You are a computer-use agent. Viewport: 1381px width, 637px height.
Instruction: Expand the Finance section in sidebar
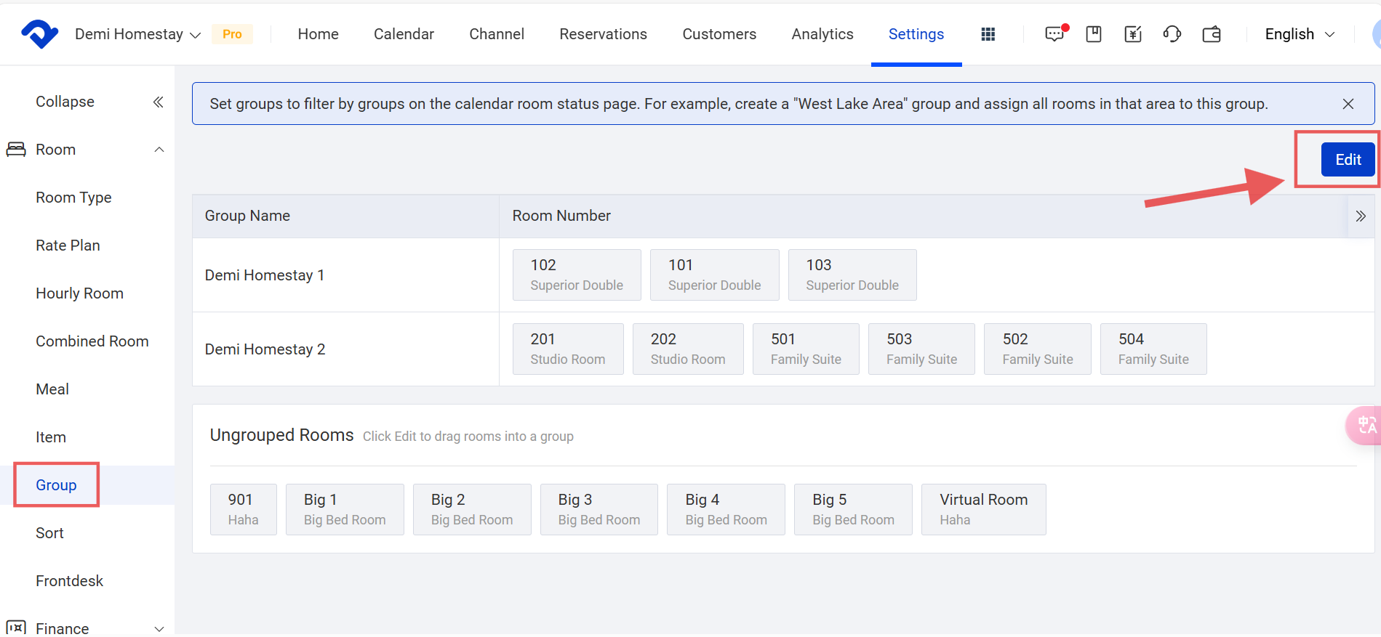159,628
